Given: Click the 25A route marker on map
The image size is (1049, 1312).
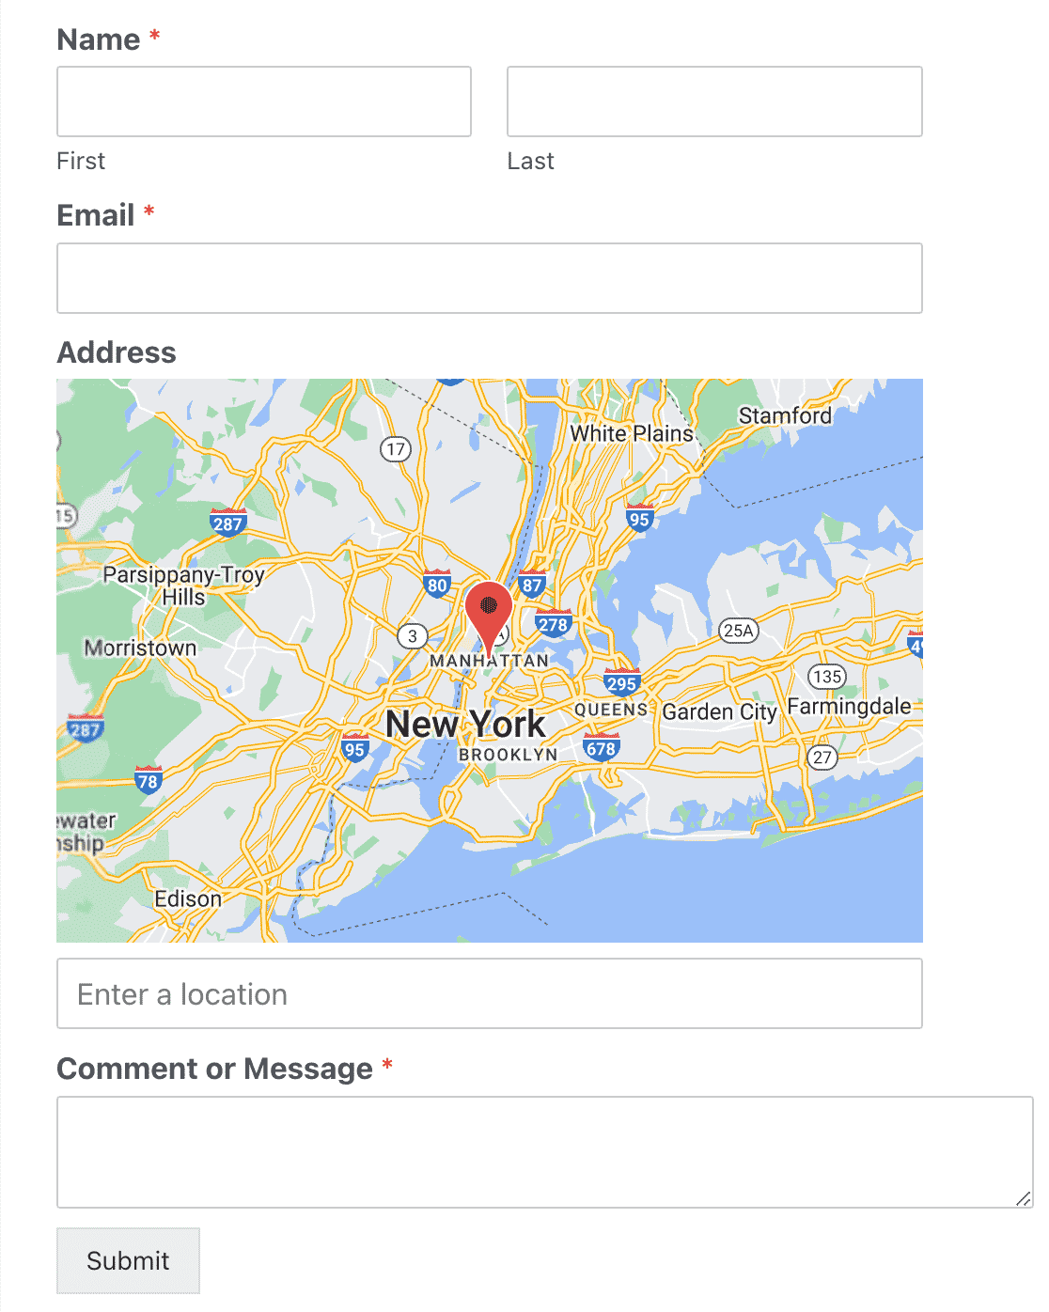Looking at the screenshot, I should (738, 631).
